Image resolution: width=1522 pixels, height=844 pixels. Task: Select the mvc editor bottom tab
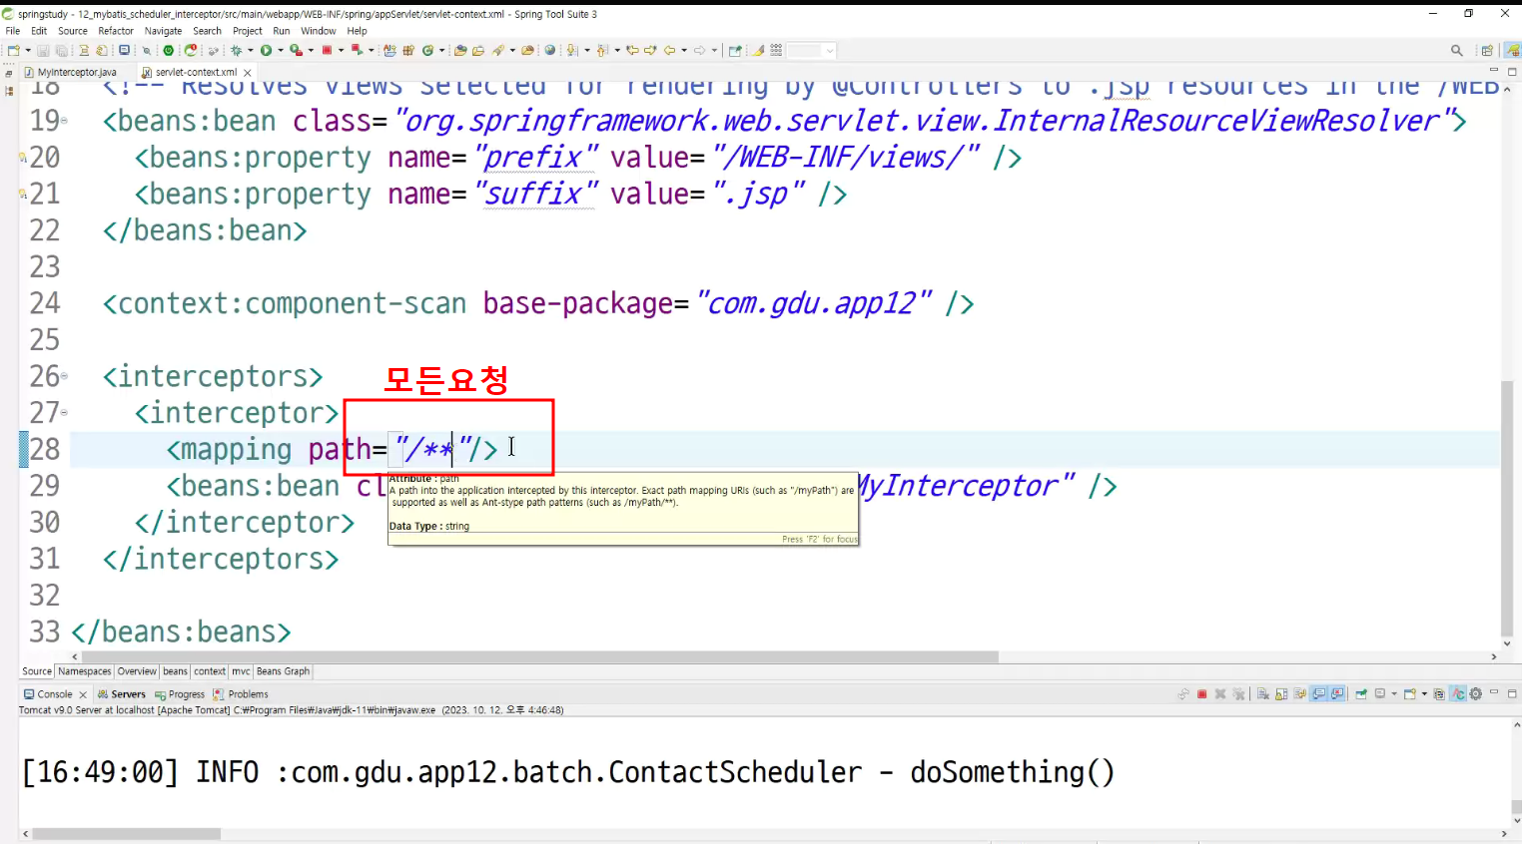[241, 671]
